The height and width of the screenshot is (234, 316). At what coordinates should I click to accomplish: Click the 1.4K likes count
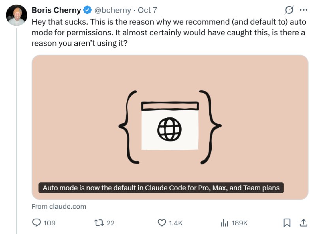[175, 223]
